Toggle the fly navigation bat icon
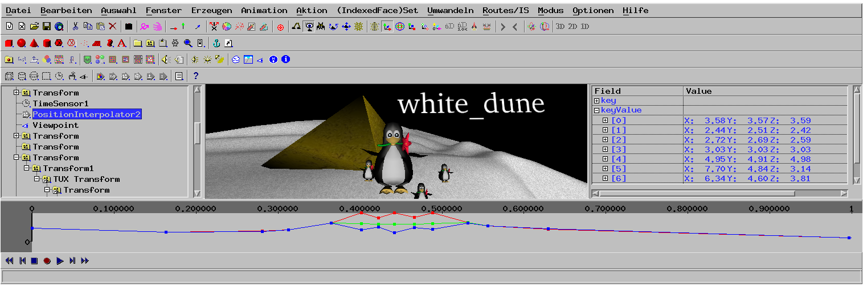The image size is (863, 287). (x=321, y=27)
